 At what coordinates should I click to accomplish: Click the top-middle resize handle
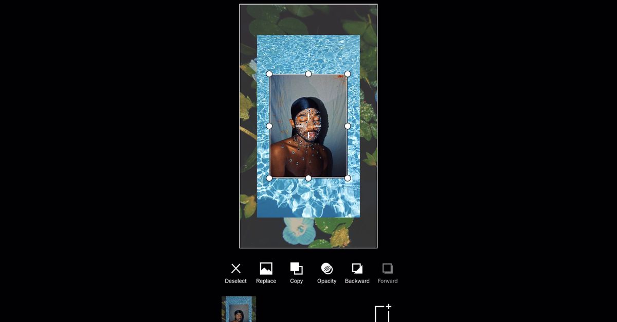tap(308, 74)
